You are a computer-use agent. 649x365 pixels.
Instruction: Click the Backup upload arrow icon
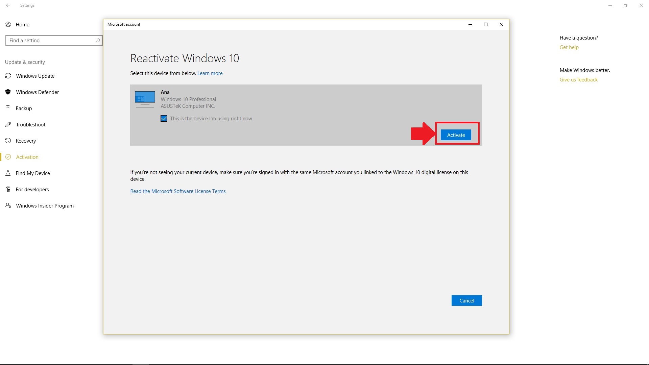[8, 108]
